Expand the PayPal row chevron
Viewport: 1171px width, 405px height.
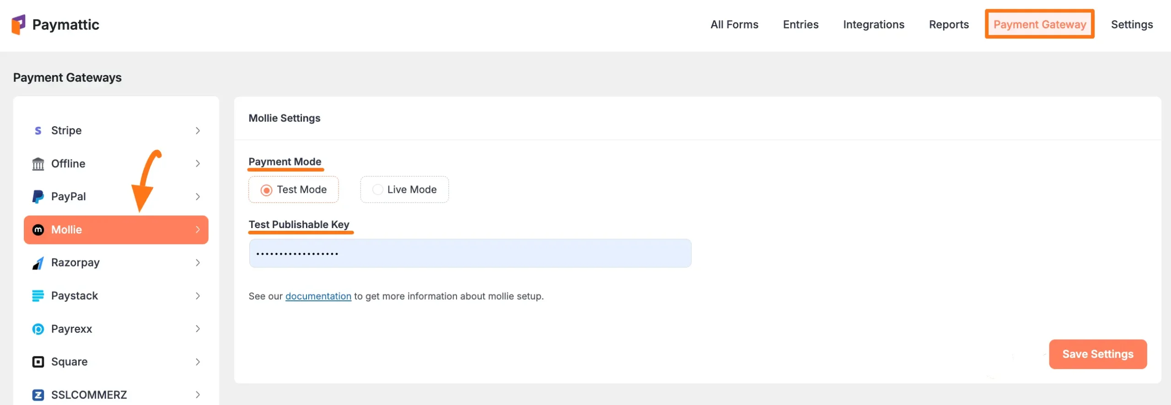pos(198,197)
